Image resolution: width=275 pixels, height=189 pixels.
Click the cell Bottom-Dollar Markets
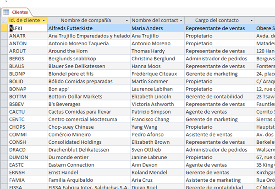[88, 97]
